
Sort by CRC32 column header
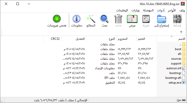click(52, 39)
